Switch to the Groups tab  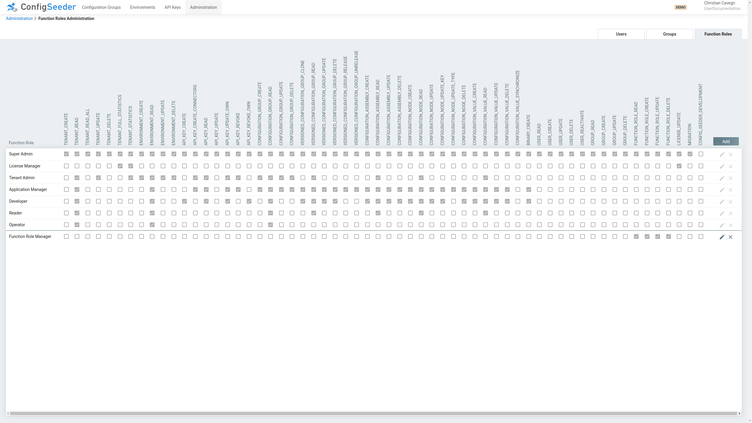click(669, 34)
